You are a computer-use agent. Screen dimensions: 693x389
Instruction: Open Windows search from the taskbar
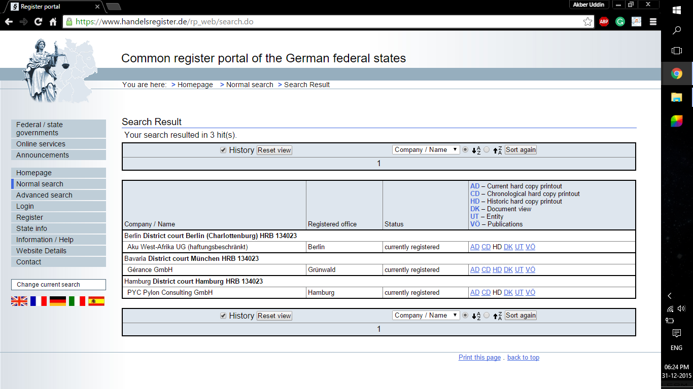[x=677, y=30]
